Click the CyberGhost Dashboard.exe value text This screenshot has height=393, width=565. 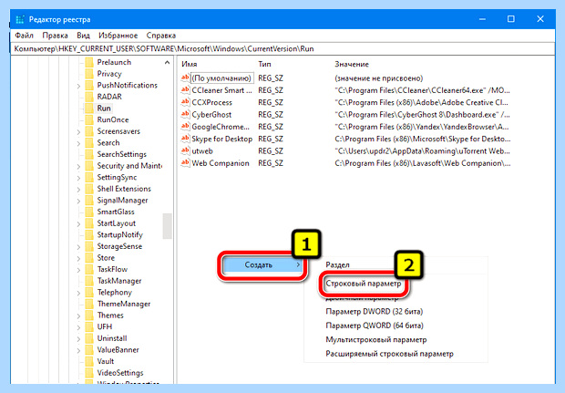(422, 115)
